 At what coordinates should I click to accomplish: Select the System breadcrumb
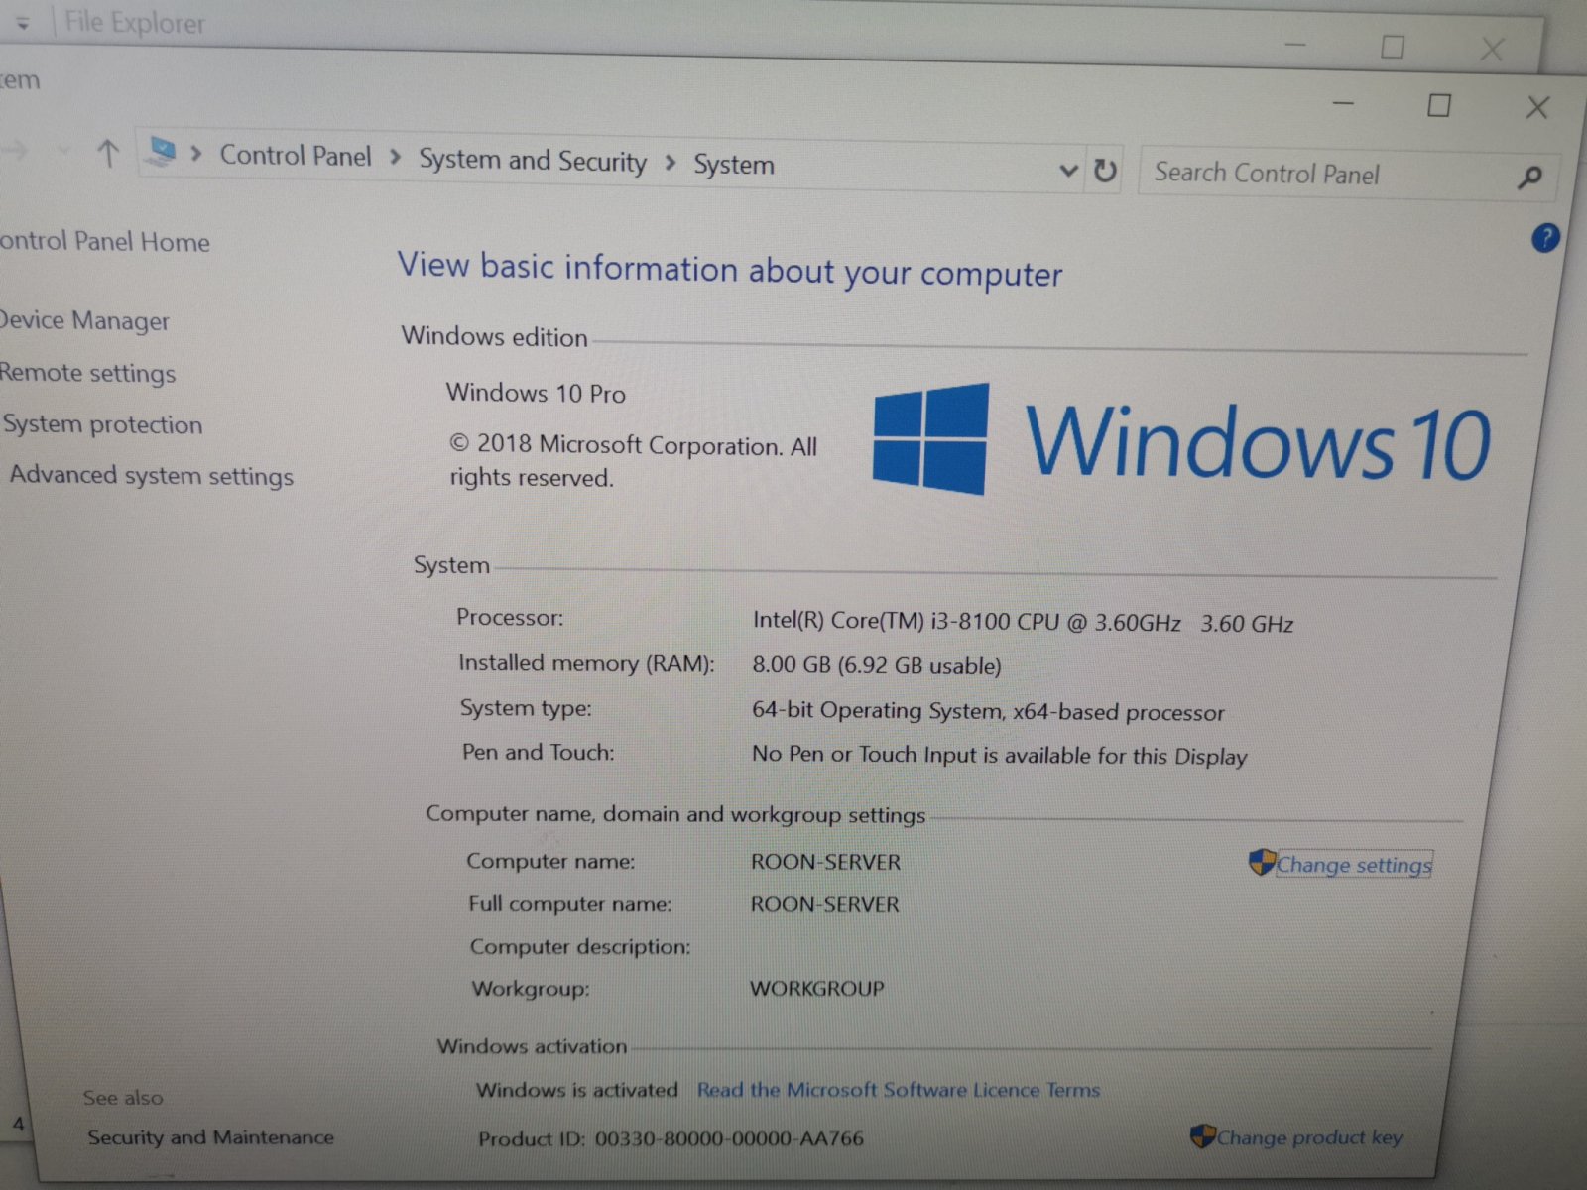pos(734,165)
